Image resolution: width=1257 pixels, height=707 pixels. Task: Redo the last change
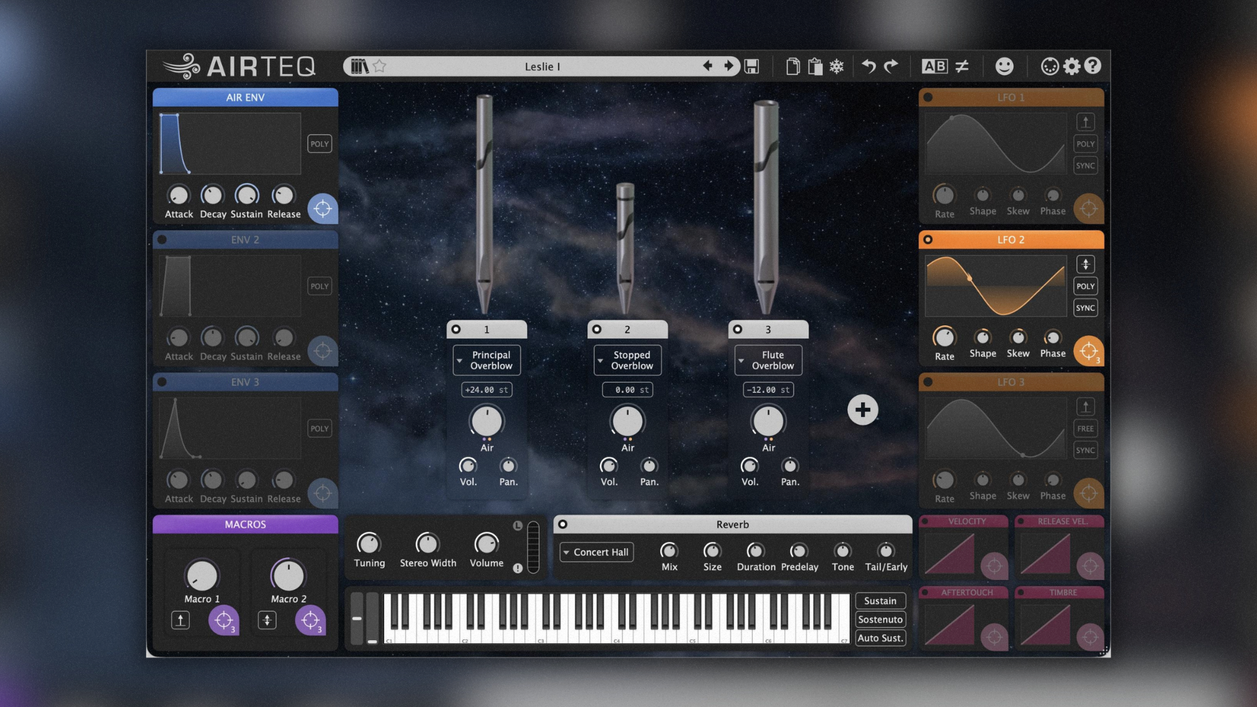tap(891, 66)
